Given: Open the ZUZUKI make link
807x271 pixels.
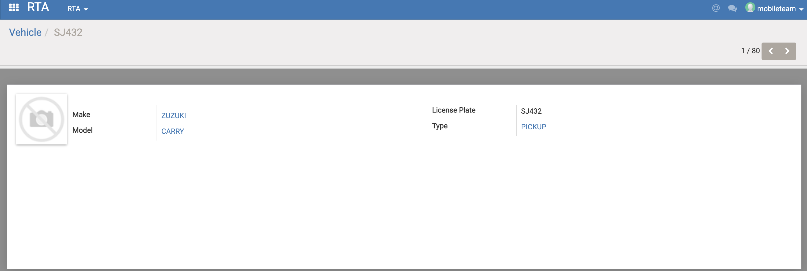Looking at the screenshot, I should (174, 116).
